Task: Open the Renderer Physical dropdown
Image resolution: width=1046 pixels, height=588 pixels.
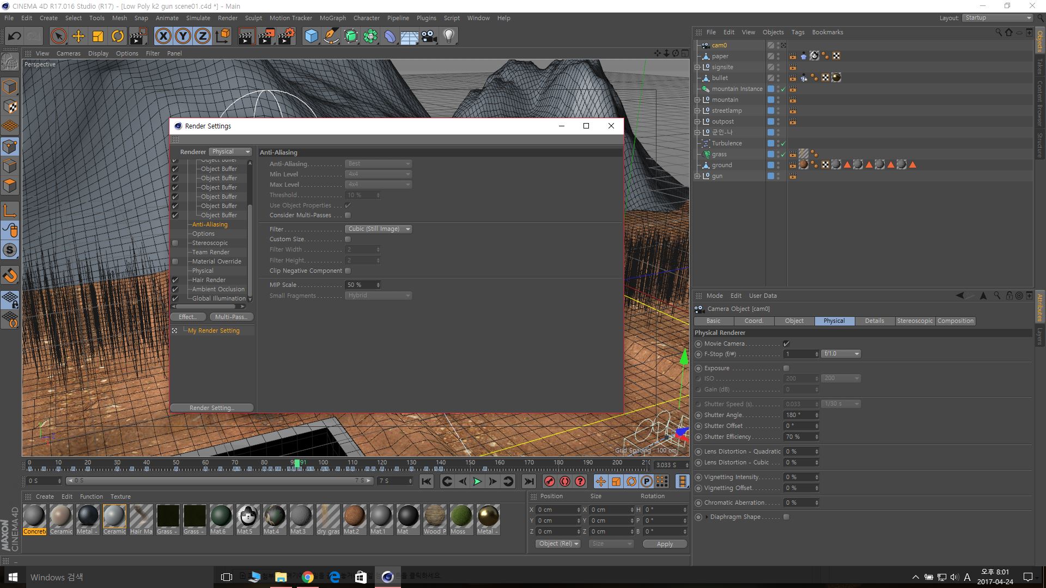Action: [231, 152]
